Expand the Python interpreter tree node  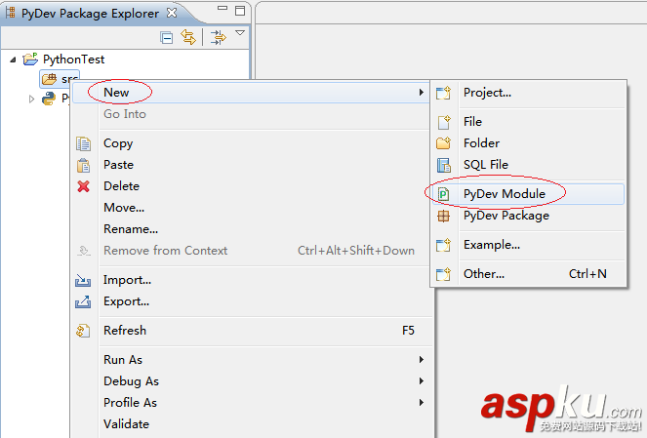[31, 99]
